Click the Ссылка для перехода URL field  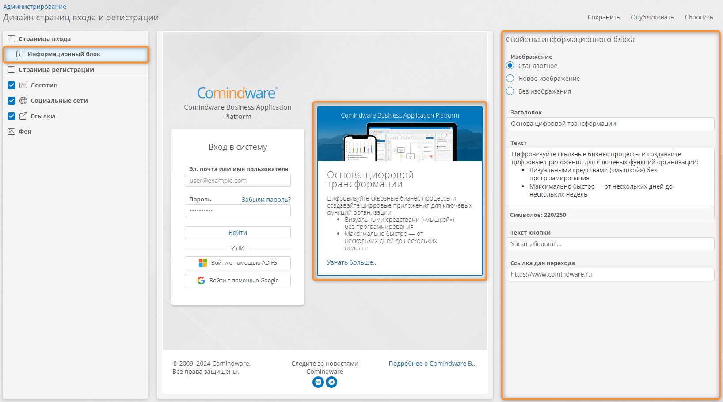610,274
